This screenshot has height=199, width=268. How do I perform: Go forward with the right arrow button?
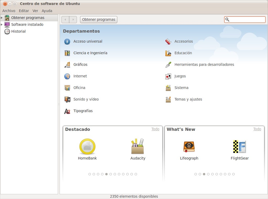click(x=73, y=19)
